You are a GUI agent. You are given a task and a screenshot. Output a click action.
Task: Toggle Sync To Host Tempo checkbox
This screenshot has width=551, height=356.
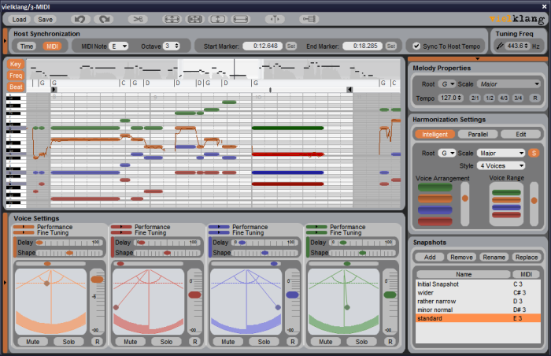click(x=416, y=46)
